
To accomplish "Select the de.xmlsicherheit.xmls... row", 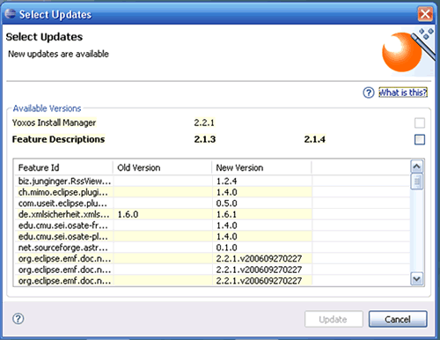I will coord(211,214).
